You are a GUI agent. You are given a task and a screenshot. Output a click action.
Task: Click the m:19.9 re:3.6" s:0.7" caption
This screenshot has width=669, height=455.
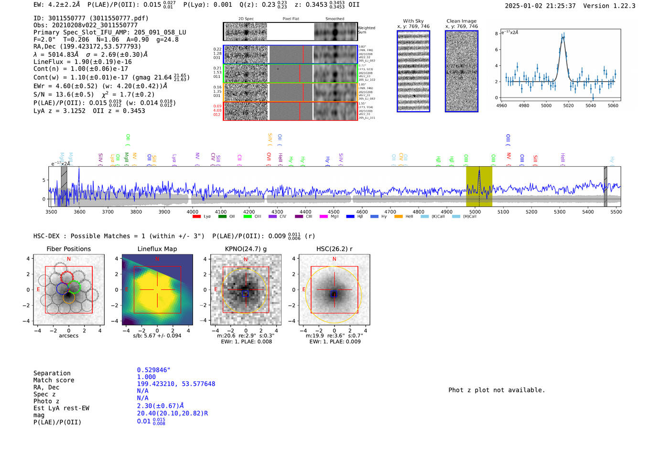click(334, 336)
